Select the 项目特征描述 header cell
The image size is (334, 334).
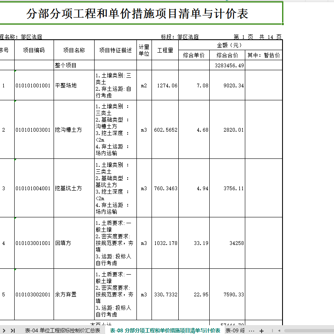tap(116, 50)
